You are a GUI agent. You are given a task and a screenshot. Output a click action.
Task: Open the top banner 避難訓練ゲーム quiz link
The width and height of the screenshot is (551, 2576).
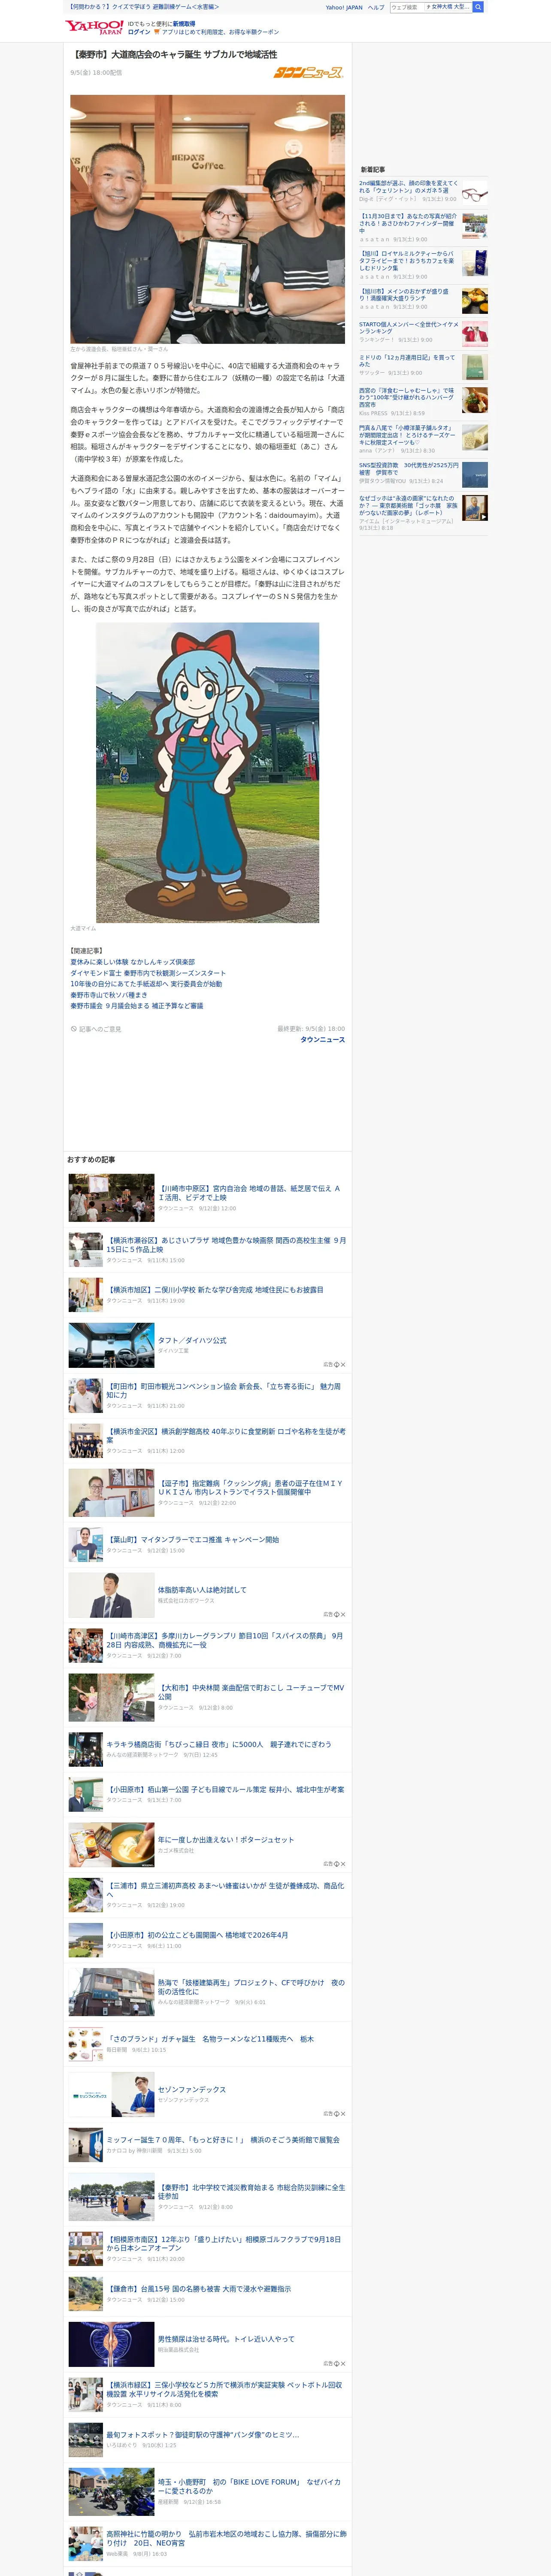tap(144, 7)
